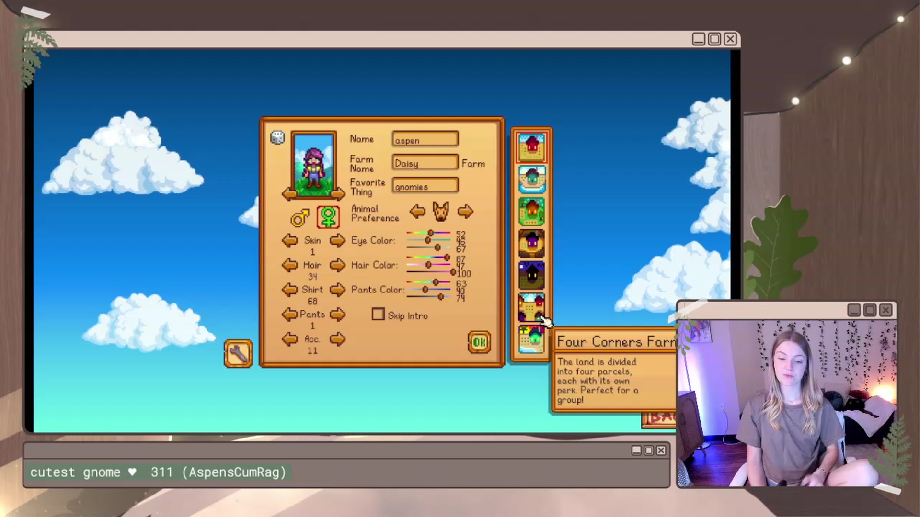Viewport: 920px width, 517px height.
Task: Switch to previous Hair style
Action: (289, 265)
